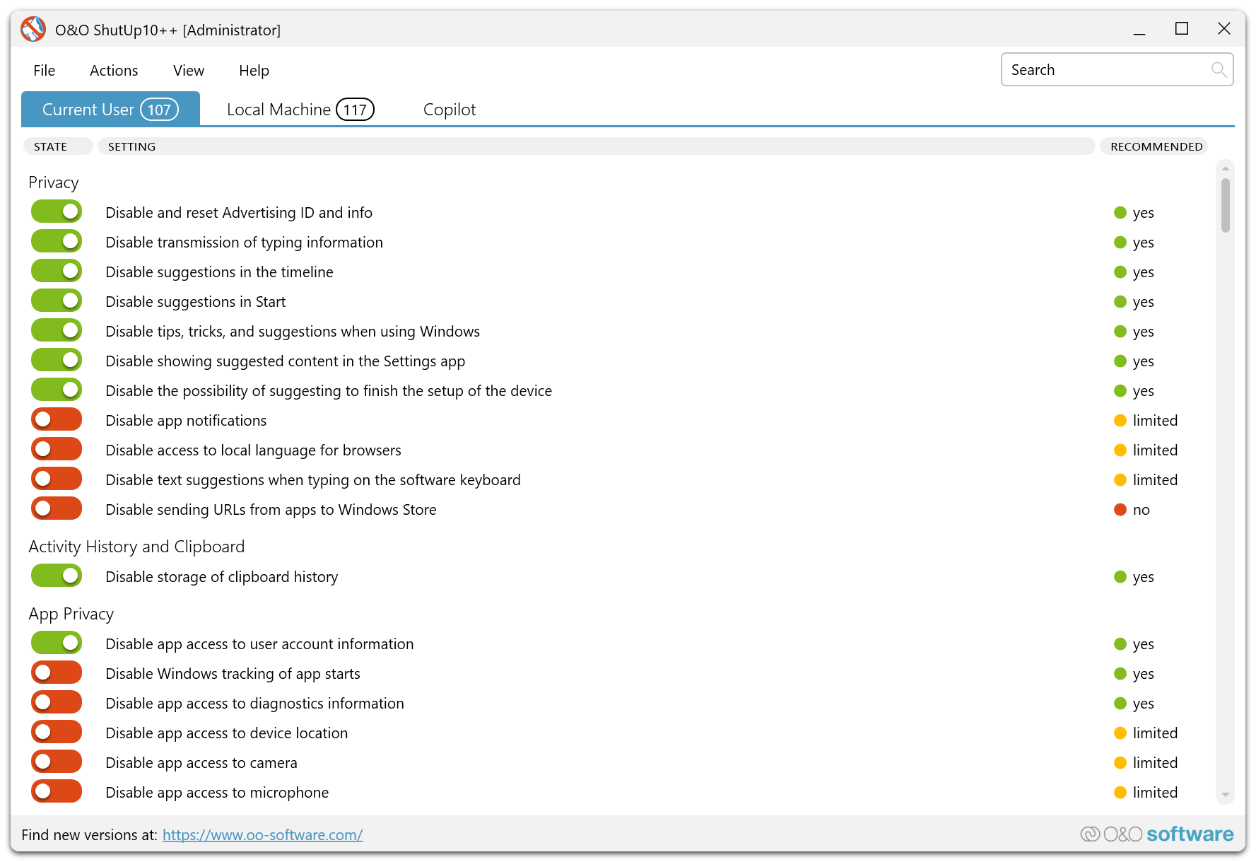Toggle Disable storage of clipboard history
Image resolution: width=1256 pixels, height=862 pixels.
coord(57,576)
